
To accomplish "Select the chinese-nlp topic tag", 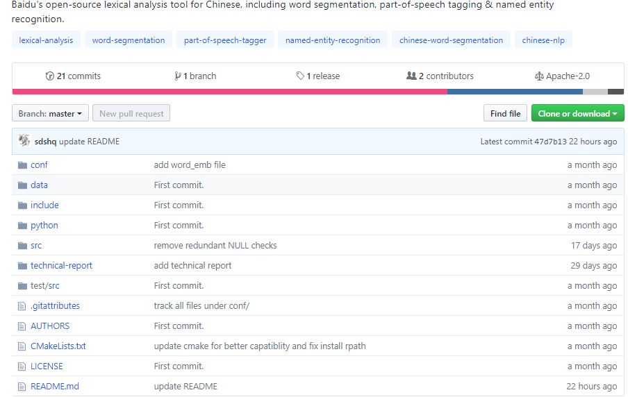I will [x=543, y=40].
